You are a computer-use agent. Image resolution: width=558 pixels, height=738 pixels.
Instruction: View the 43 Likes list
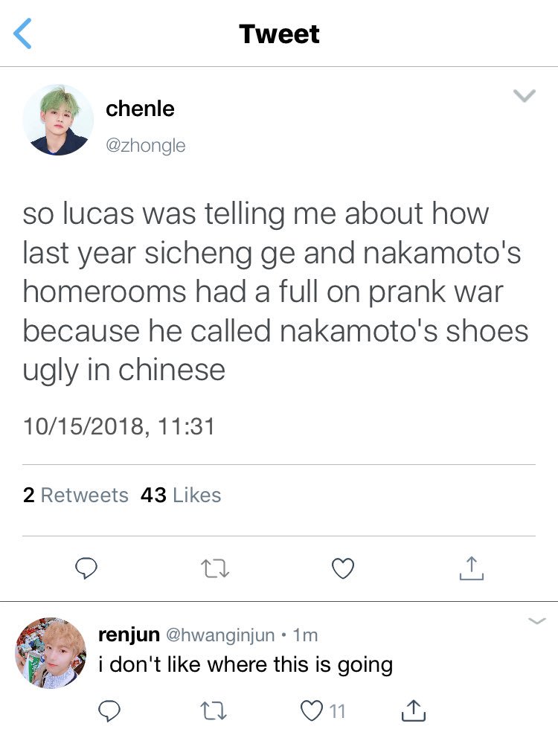tap(181, 495)
